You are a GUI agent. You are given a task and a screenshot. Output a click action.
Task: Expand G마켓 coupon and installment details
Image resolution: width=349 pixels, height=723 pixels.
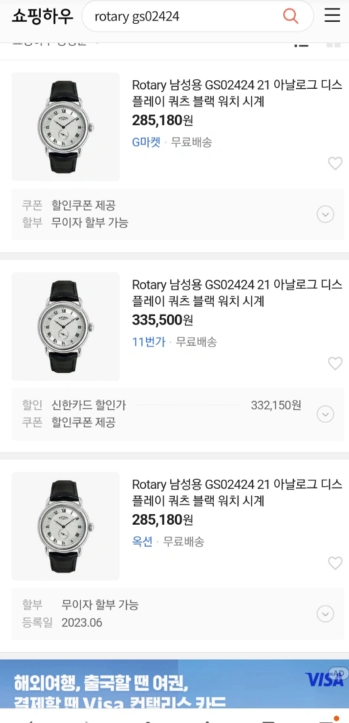point(326,214)
